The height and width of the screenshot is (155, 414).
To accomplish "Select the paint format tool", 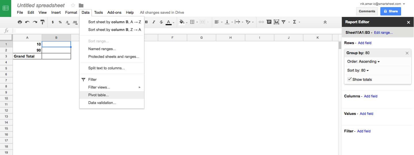I will [43, 22].
